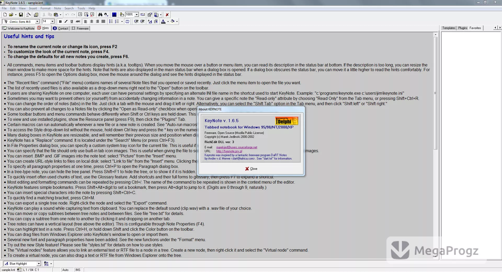Screen dimensions: 502x272
Task: Switch to the Contact tab
Action: (61, 28)
